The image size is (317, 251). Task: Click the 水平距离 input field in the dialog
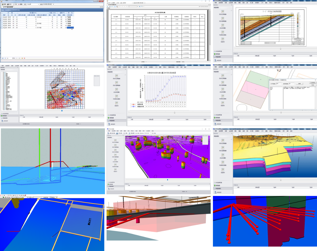(x=278, y=84)
